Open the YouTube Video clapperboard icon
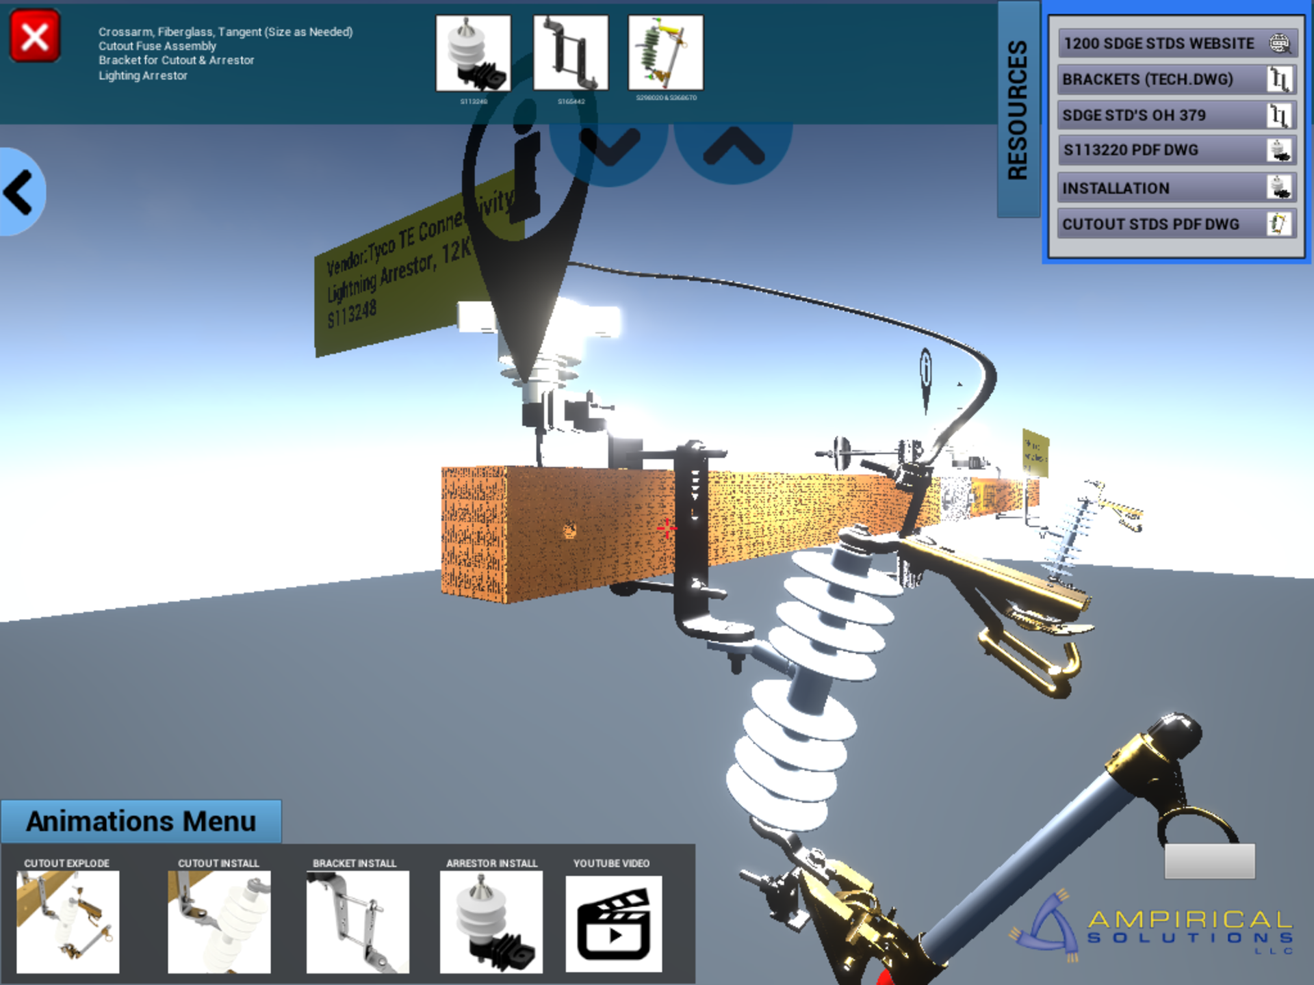Screen dimensions: 1314x985 [613, 923]
